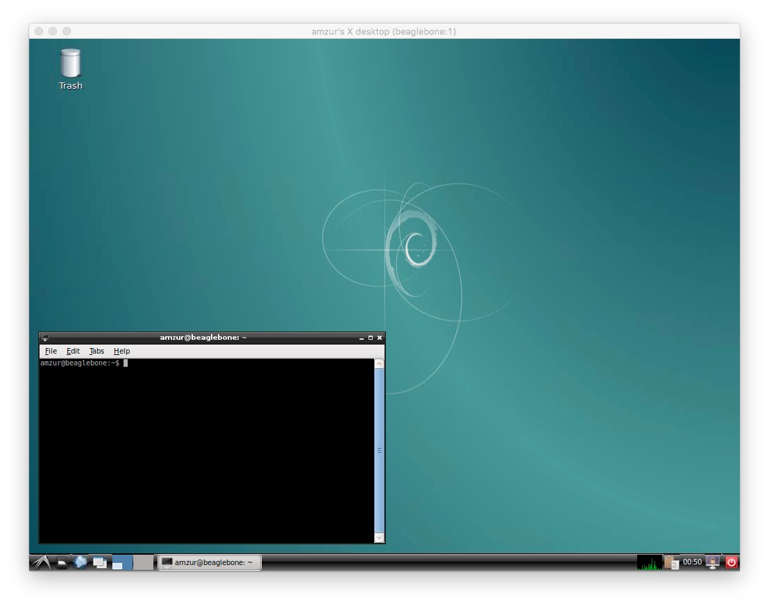Viewport: 769px width, 606px height.
Task: Click the red power logout icon
Action: 732,562
